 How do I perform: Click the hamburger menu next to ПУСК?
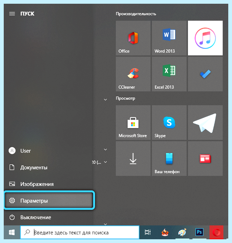(12, 14)
